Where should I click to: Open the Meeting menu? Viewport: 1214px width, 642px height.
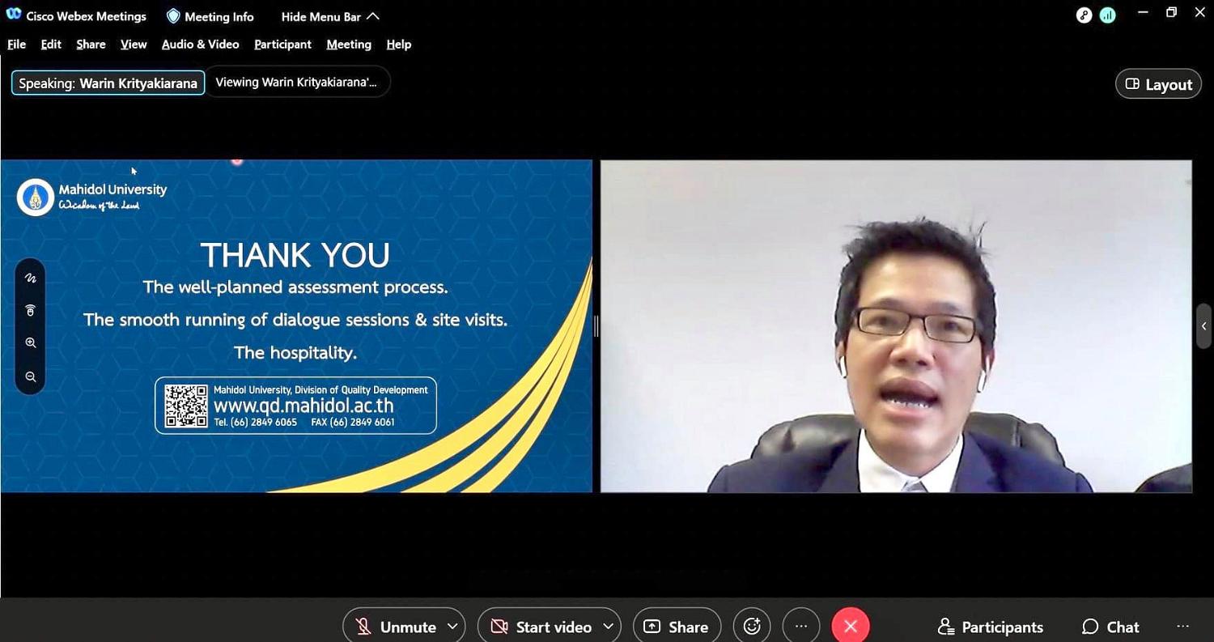coord(349,45)
